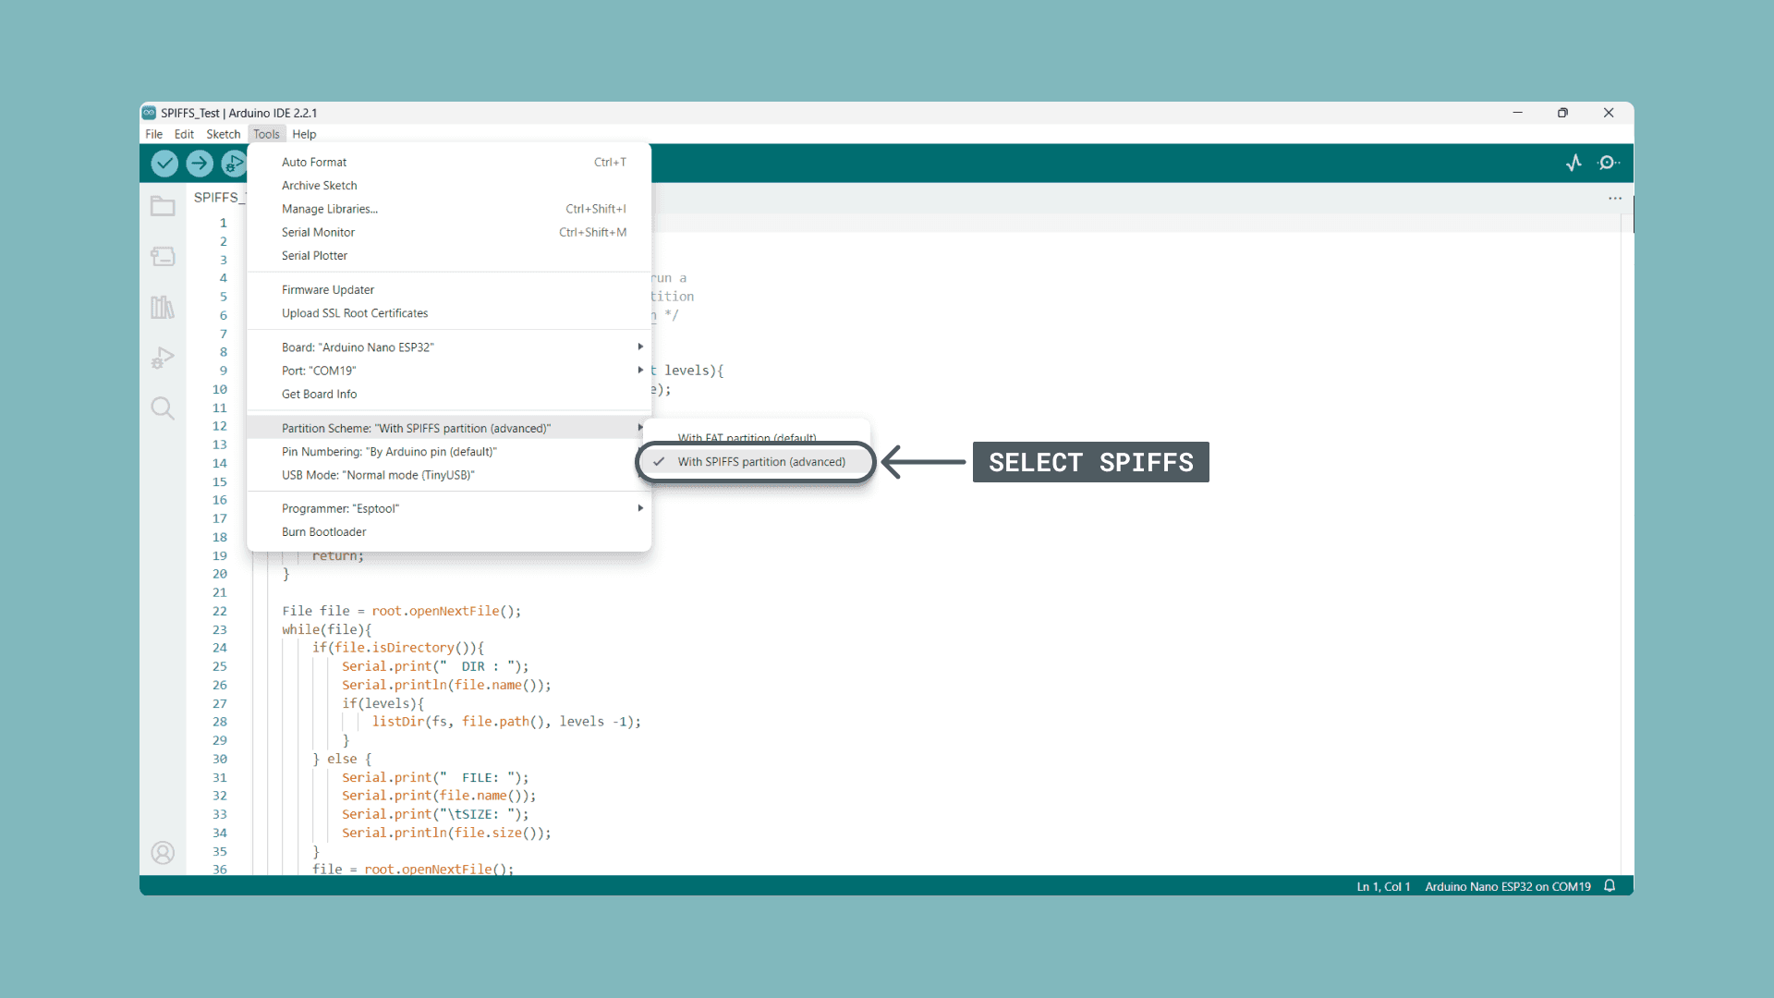Open the Serial Monitor toolbar icon
The image size is (1774, 998).
pyautogui.click(x=1609, y=163)
